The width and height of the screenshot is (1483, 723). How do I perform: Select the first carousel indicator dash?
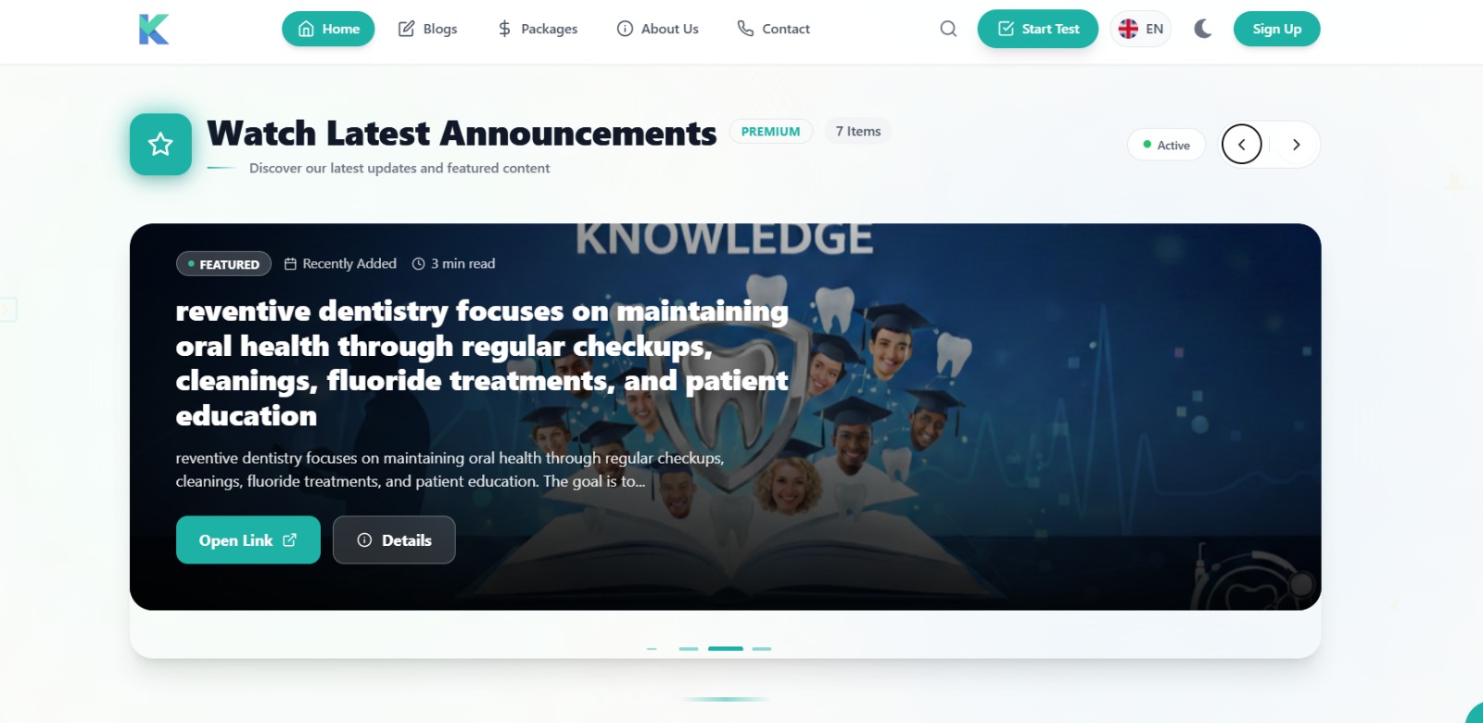pos(652,649)
